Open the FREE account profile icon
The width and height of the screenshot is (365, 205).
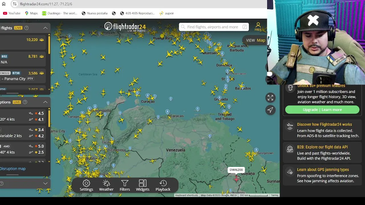coord(258,26)
